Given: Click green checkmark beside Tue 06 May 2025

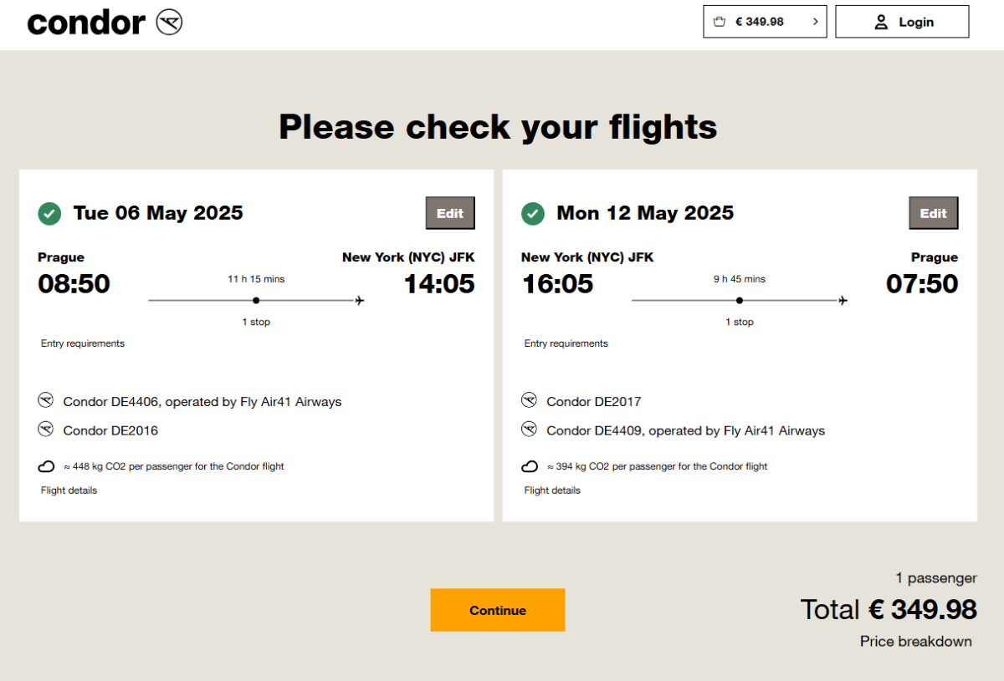Looking at the screenshot, I should (49, 214).
